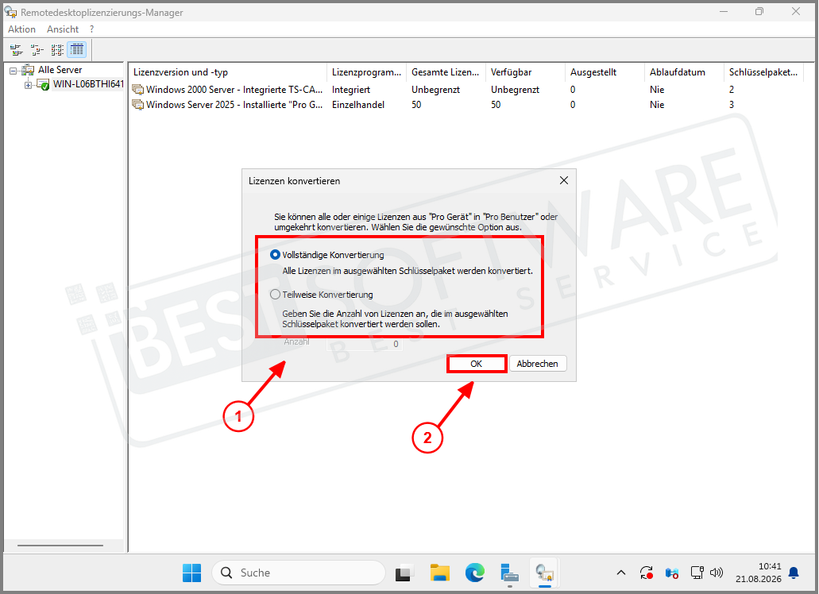The image size is (819, 594).
Task: Select the WIN-L06BTHI641 server label
Action: [88, 84]
